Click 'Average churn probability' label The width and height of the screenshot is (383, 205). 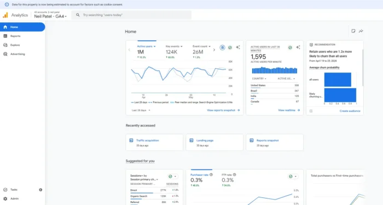pos(324,68)
